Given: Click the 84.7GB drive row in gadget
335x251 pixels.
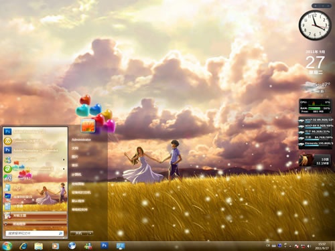Looking at the screenshot, I should 316,138.
